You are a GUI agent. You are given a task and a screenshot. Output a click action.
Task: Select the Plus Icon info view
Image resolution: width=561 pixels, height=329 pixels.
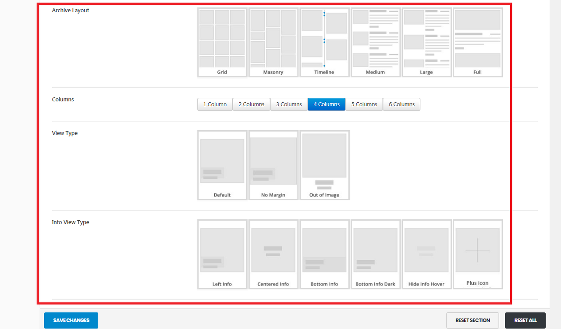pos(477,254)
